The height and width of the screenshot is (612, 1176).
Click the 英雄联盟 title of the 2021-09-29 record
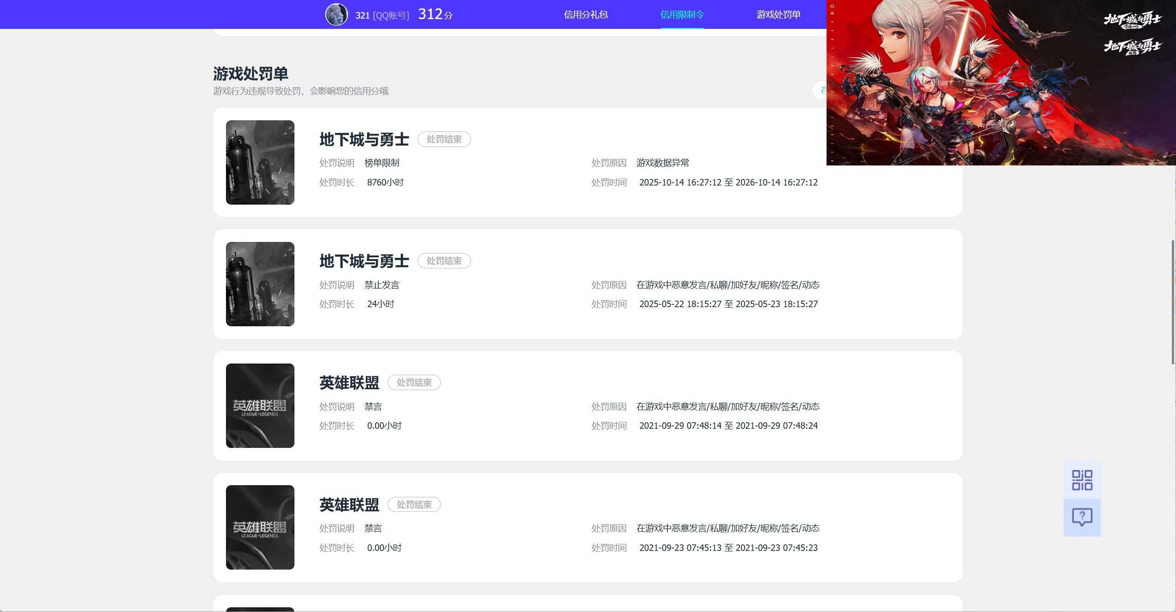(349, 383)
